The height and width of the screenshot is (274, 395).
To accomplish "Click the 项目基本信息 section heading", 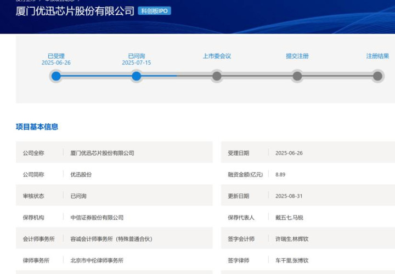I will [x=37, y=127].
